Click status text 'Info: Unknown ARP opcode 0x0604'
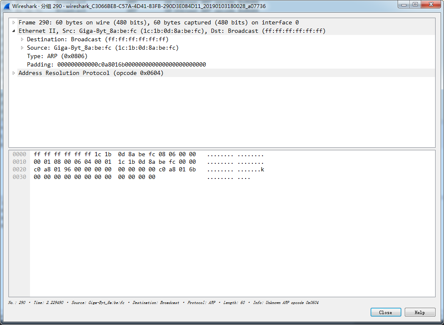The height and width of the screenshot is (325, 444). click(x=286, y=302)
